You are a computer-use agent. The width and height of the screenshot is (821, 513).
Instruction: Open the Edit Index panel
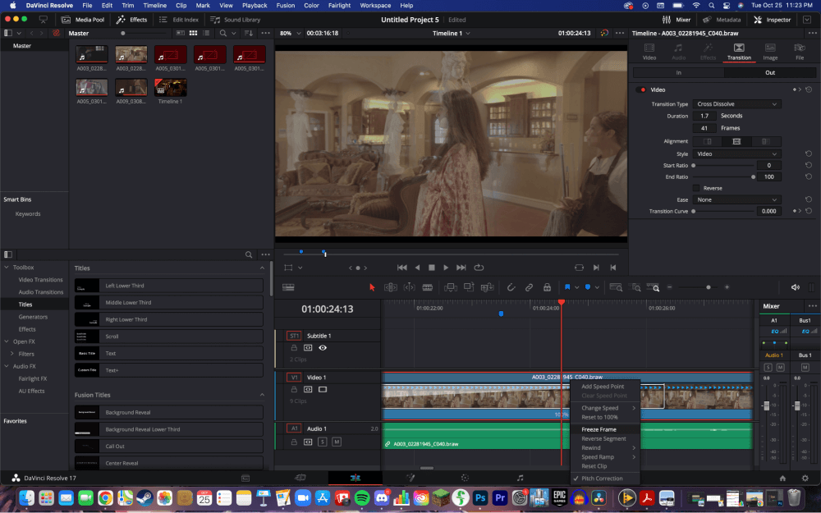tap(179, 20)
